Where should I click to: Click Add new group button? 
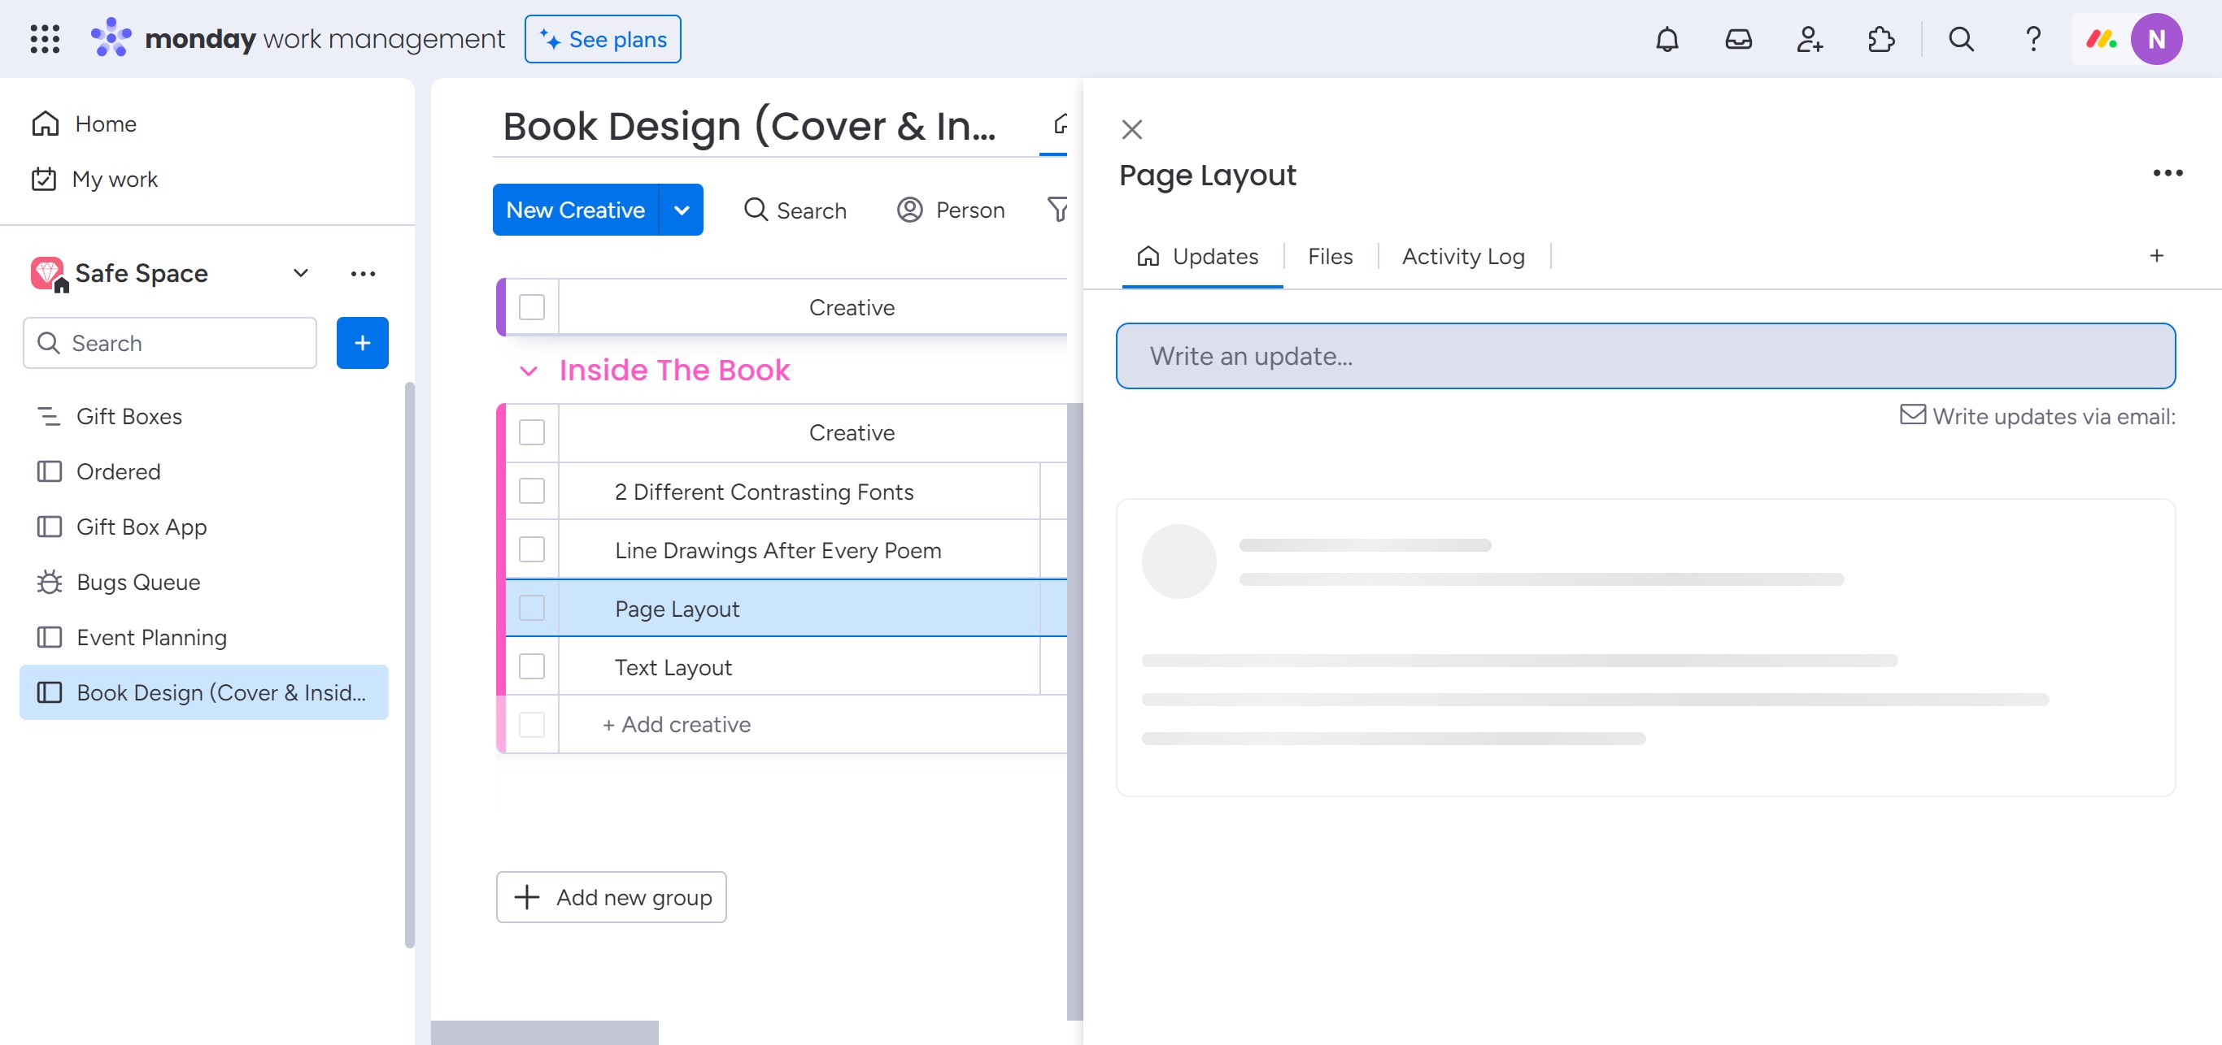612,898
